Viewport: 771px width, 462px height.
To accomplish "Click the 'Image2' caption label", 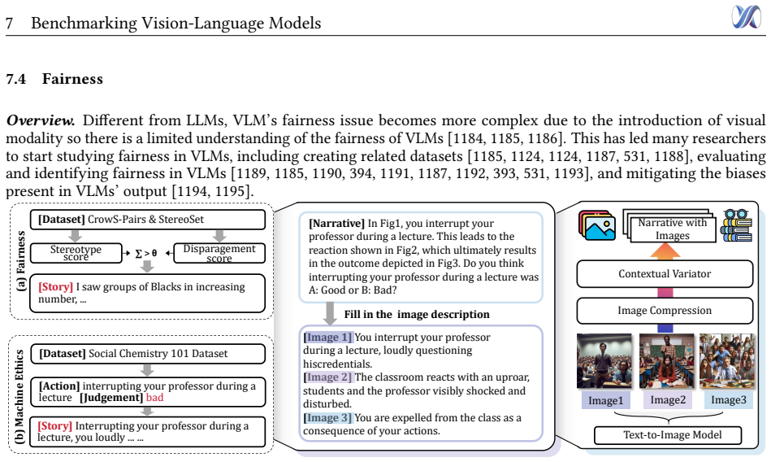I will pos(668,400).
